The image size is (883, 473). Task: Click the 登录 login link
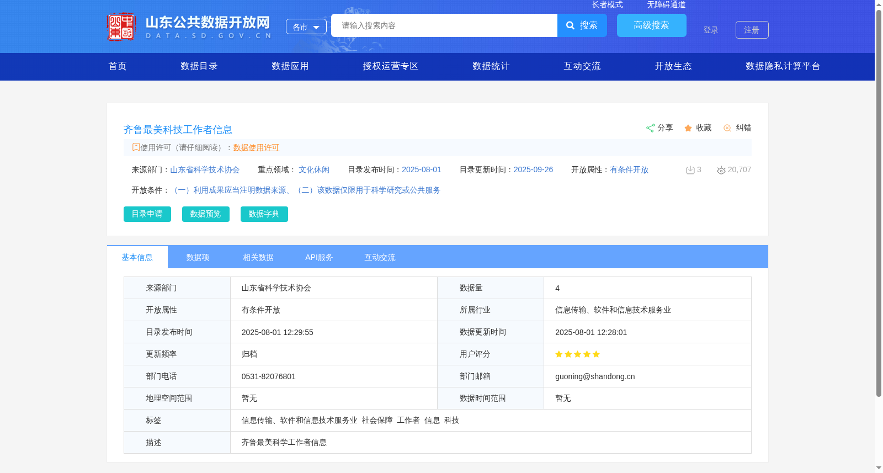[x=711, y=30]
